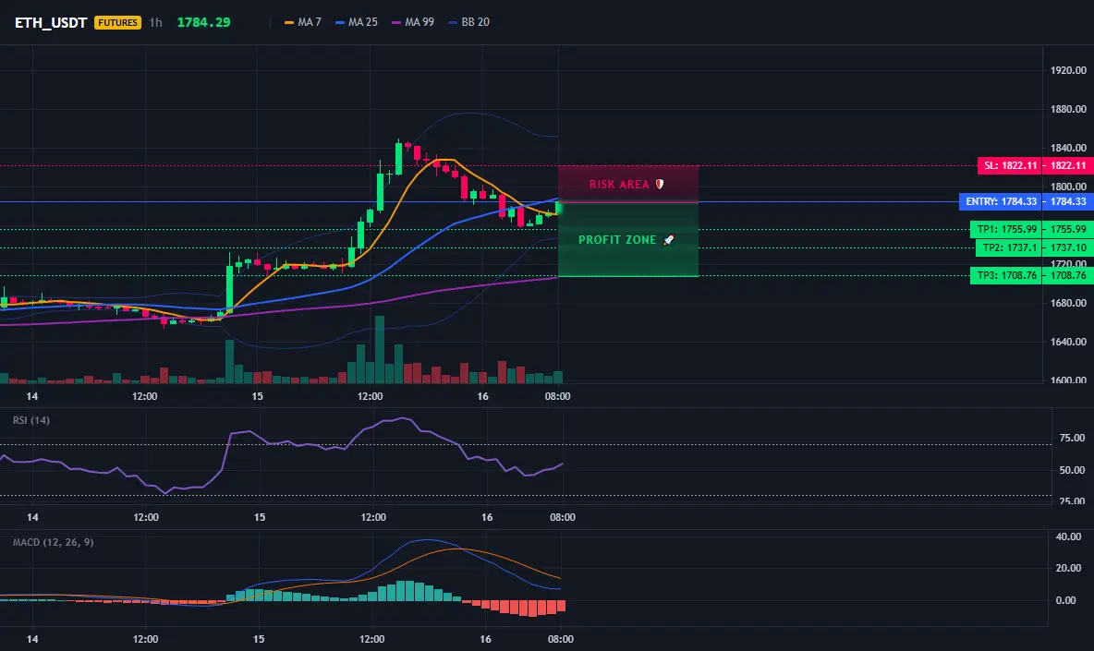Click the rocket icon in Profit Zone

pos(668,240)
